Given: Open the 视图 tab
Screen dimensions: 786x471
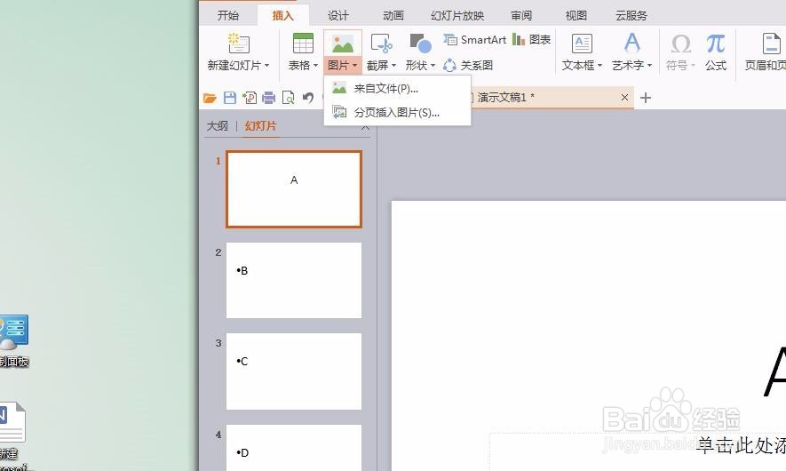Looking at the screenshot, I should (576, 15).
